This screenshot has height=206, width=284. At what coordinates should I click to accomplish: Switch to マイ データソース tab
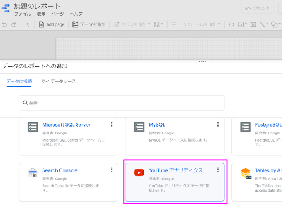pyautogui.click(x=59, y=81)
